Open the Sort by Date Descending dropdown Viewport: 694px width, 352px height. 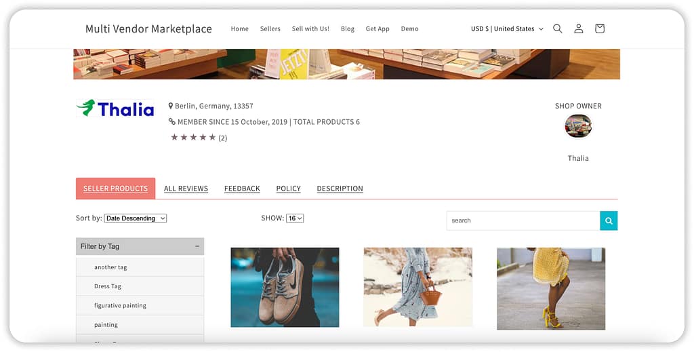136,218
